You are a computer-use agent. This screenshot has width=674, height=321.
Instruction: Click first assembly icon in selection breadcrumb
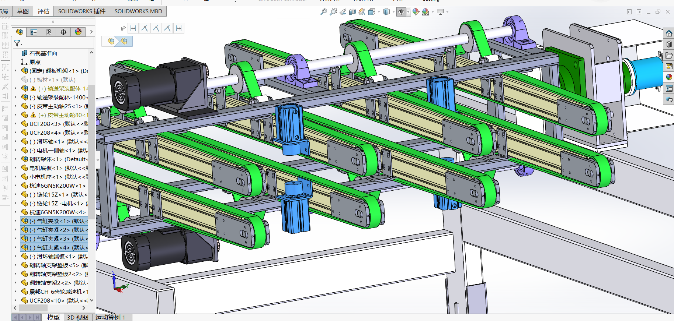click(111, 41)
